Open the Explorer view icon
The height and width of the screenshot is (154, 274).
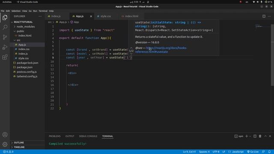[5, 18]
